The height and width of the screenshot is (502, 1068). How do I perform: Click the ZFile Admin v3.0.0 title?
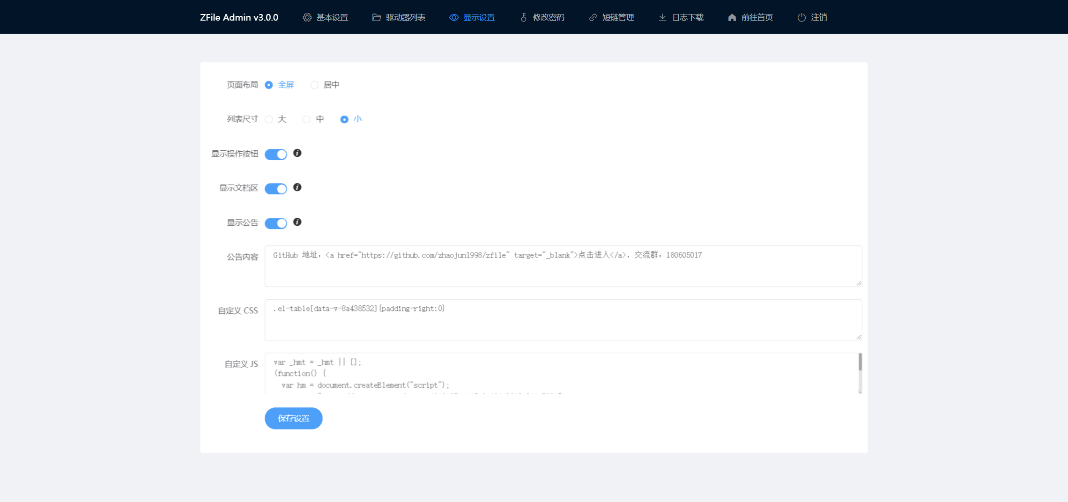[239, 17]
